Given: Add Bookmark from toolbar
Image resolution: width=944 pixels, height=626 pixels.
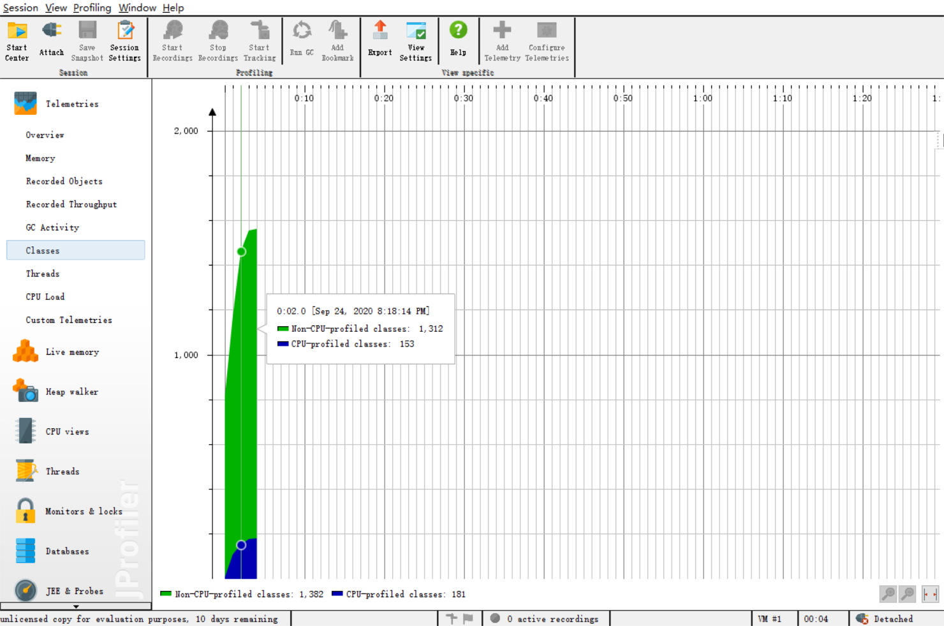Looking at the screenshot, I should click(337, 40).
